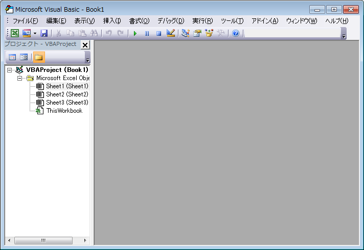
Task: Click the Undo arrow icon
Action: click(108, 33)
